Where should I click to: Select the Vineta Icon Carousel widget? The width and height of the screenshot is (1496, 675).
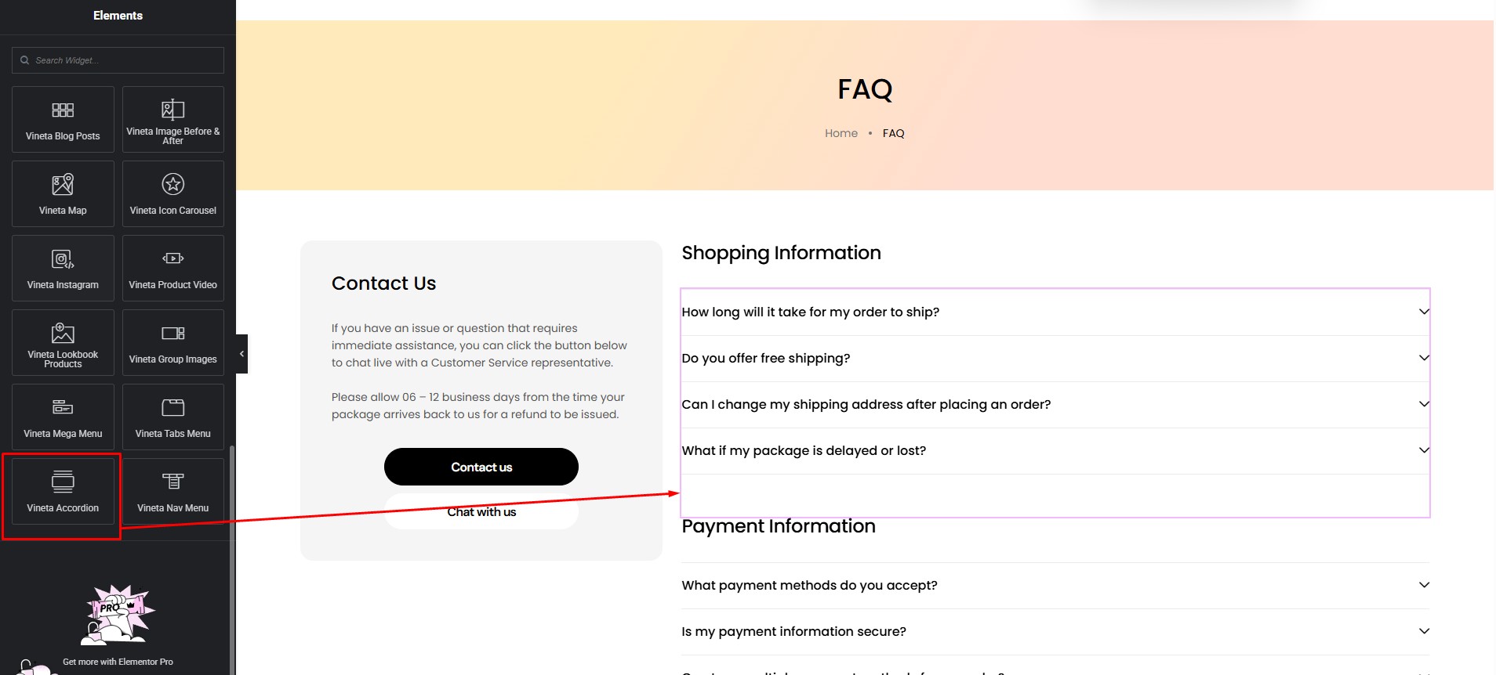pos(173,193)
